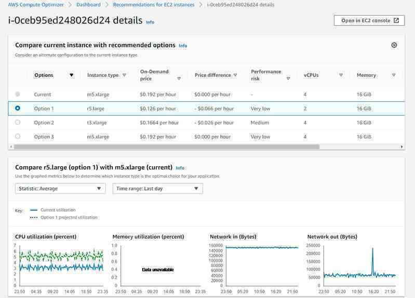This screenshot has width=415, height=298.
Task: Click the r5.large instance type cell
Action: (96, 109)
